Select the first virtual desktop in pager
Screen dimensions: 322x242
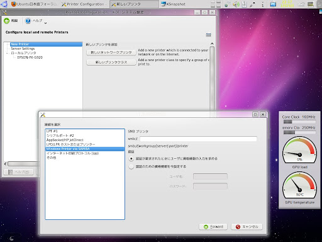[213, 2]
